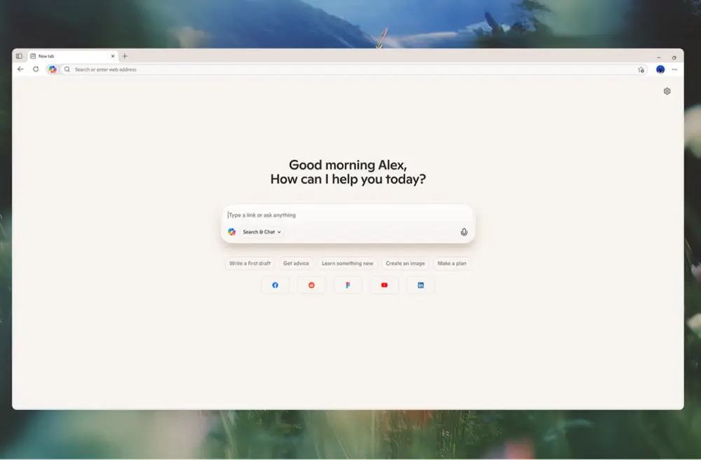The width and height of the screenshot is (701, 460).
Task: Open the Reddit site shortcut
Action: click(x=312, y=285)
